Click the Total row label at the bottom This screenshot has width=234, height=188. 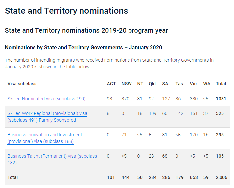click(x=13, y=177)
